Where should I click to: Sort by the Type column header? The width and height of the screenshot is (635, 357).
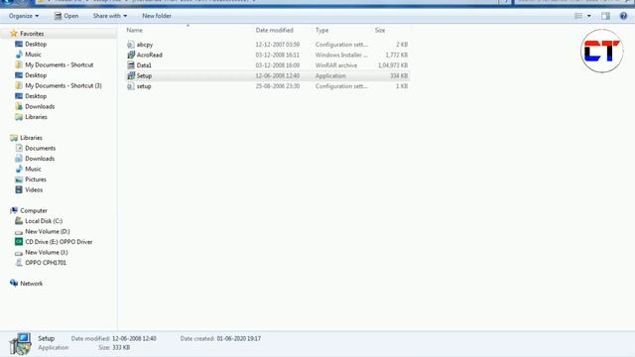click(x=321, y=30)
